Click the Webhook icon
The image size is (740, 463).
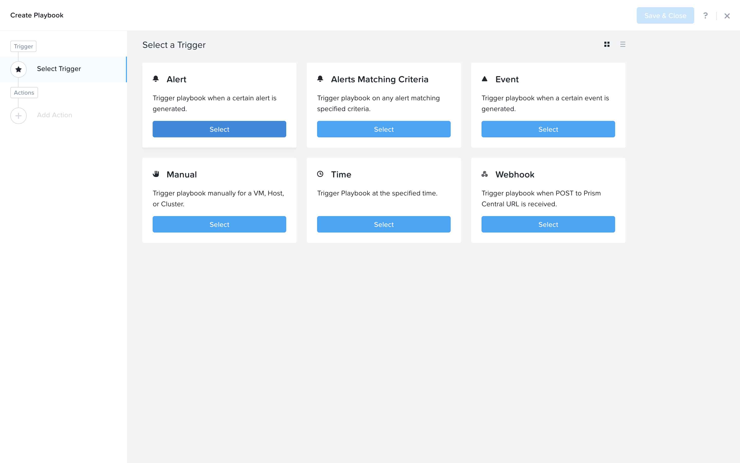pos(485,174)
